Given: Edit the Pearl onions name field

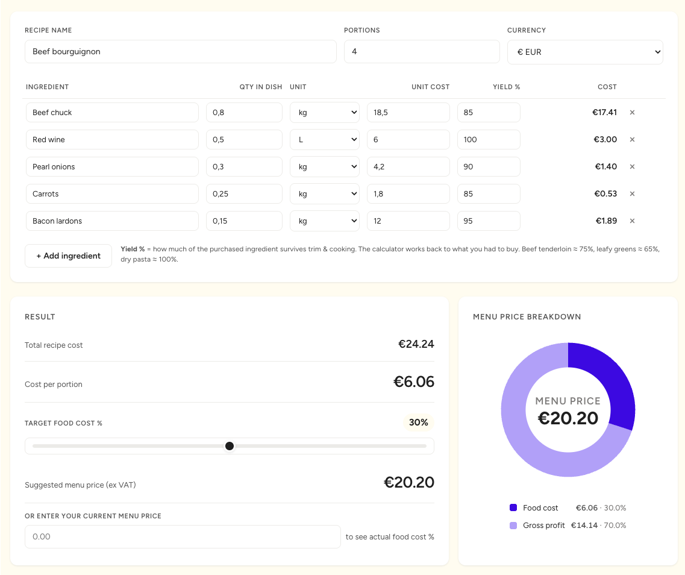Looking at the screenshot, I should (x=112, y=166).
